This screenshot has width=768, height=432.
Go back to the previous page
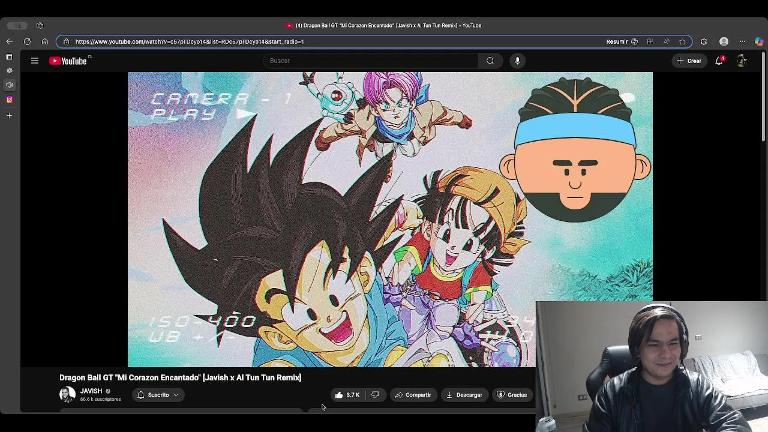click(x=9, y=41)
